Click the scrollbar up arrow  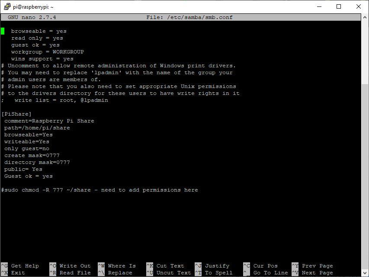click(365, 17)
